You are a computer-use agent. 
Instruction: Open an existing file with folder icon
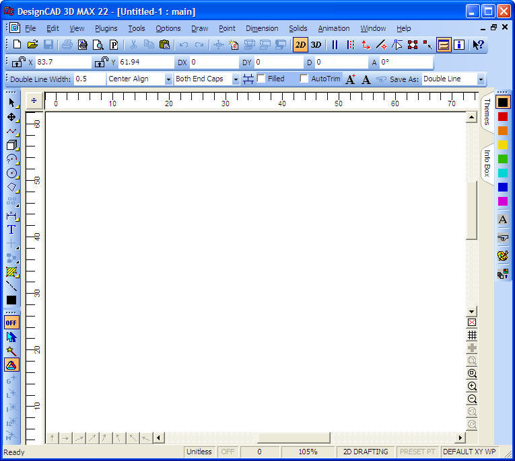[x=32, y=44]
